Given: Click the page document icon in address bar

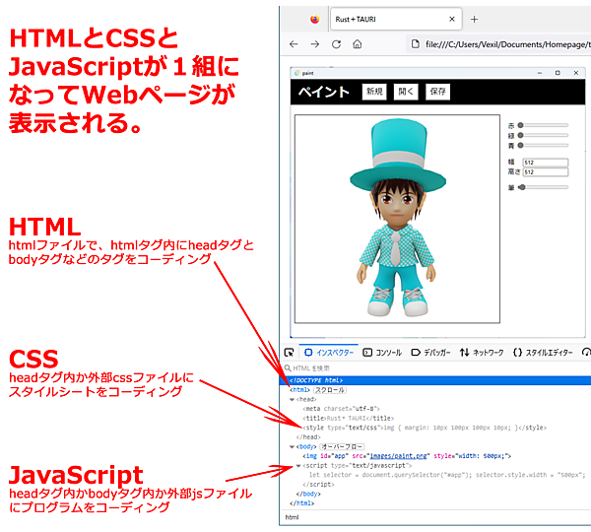Looking at the screenshot, I should click(x=415, y=44).
